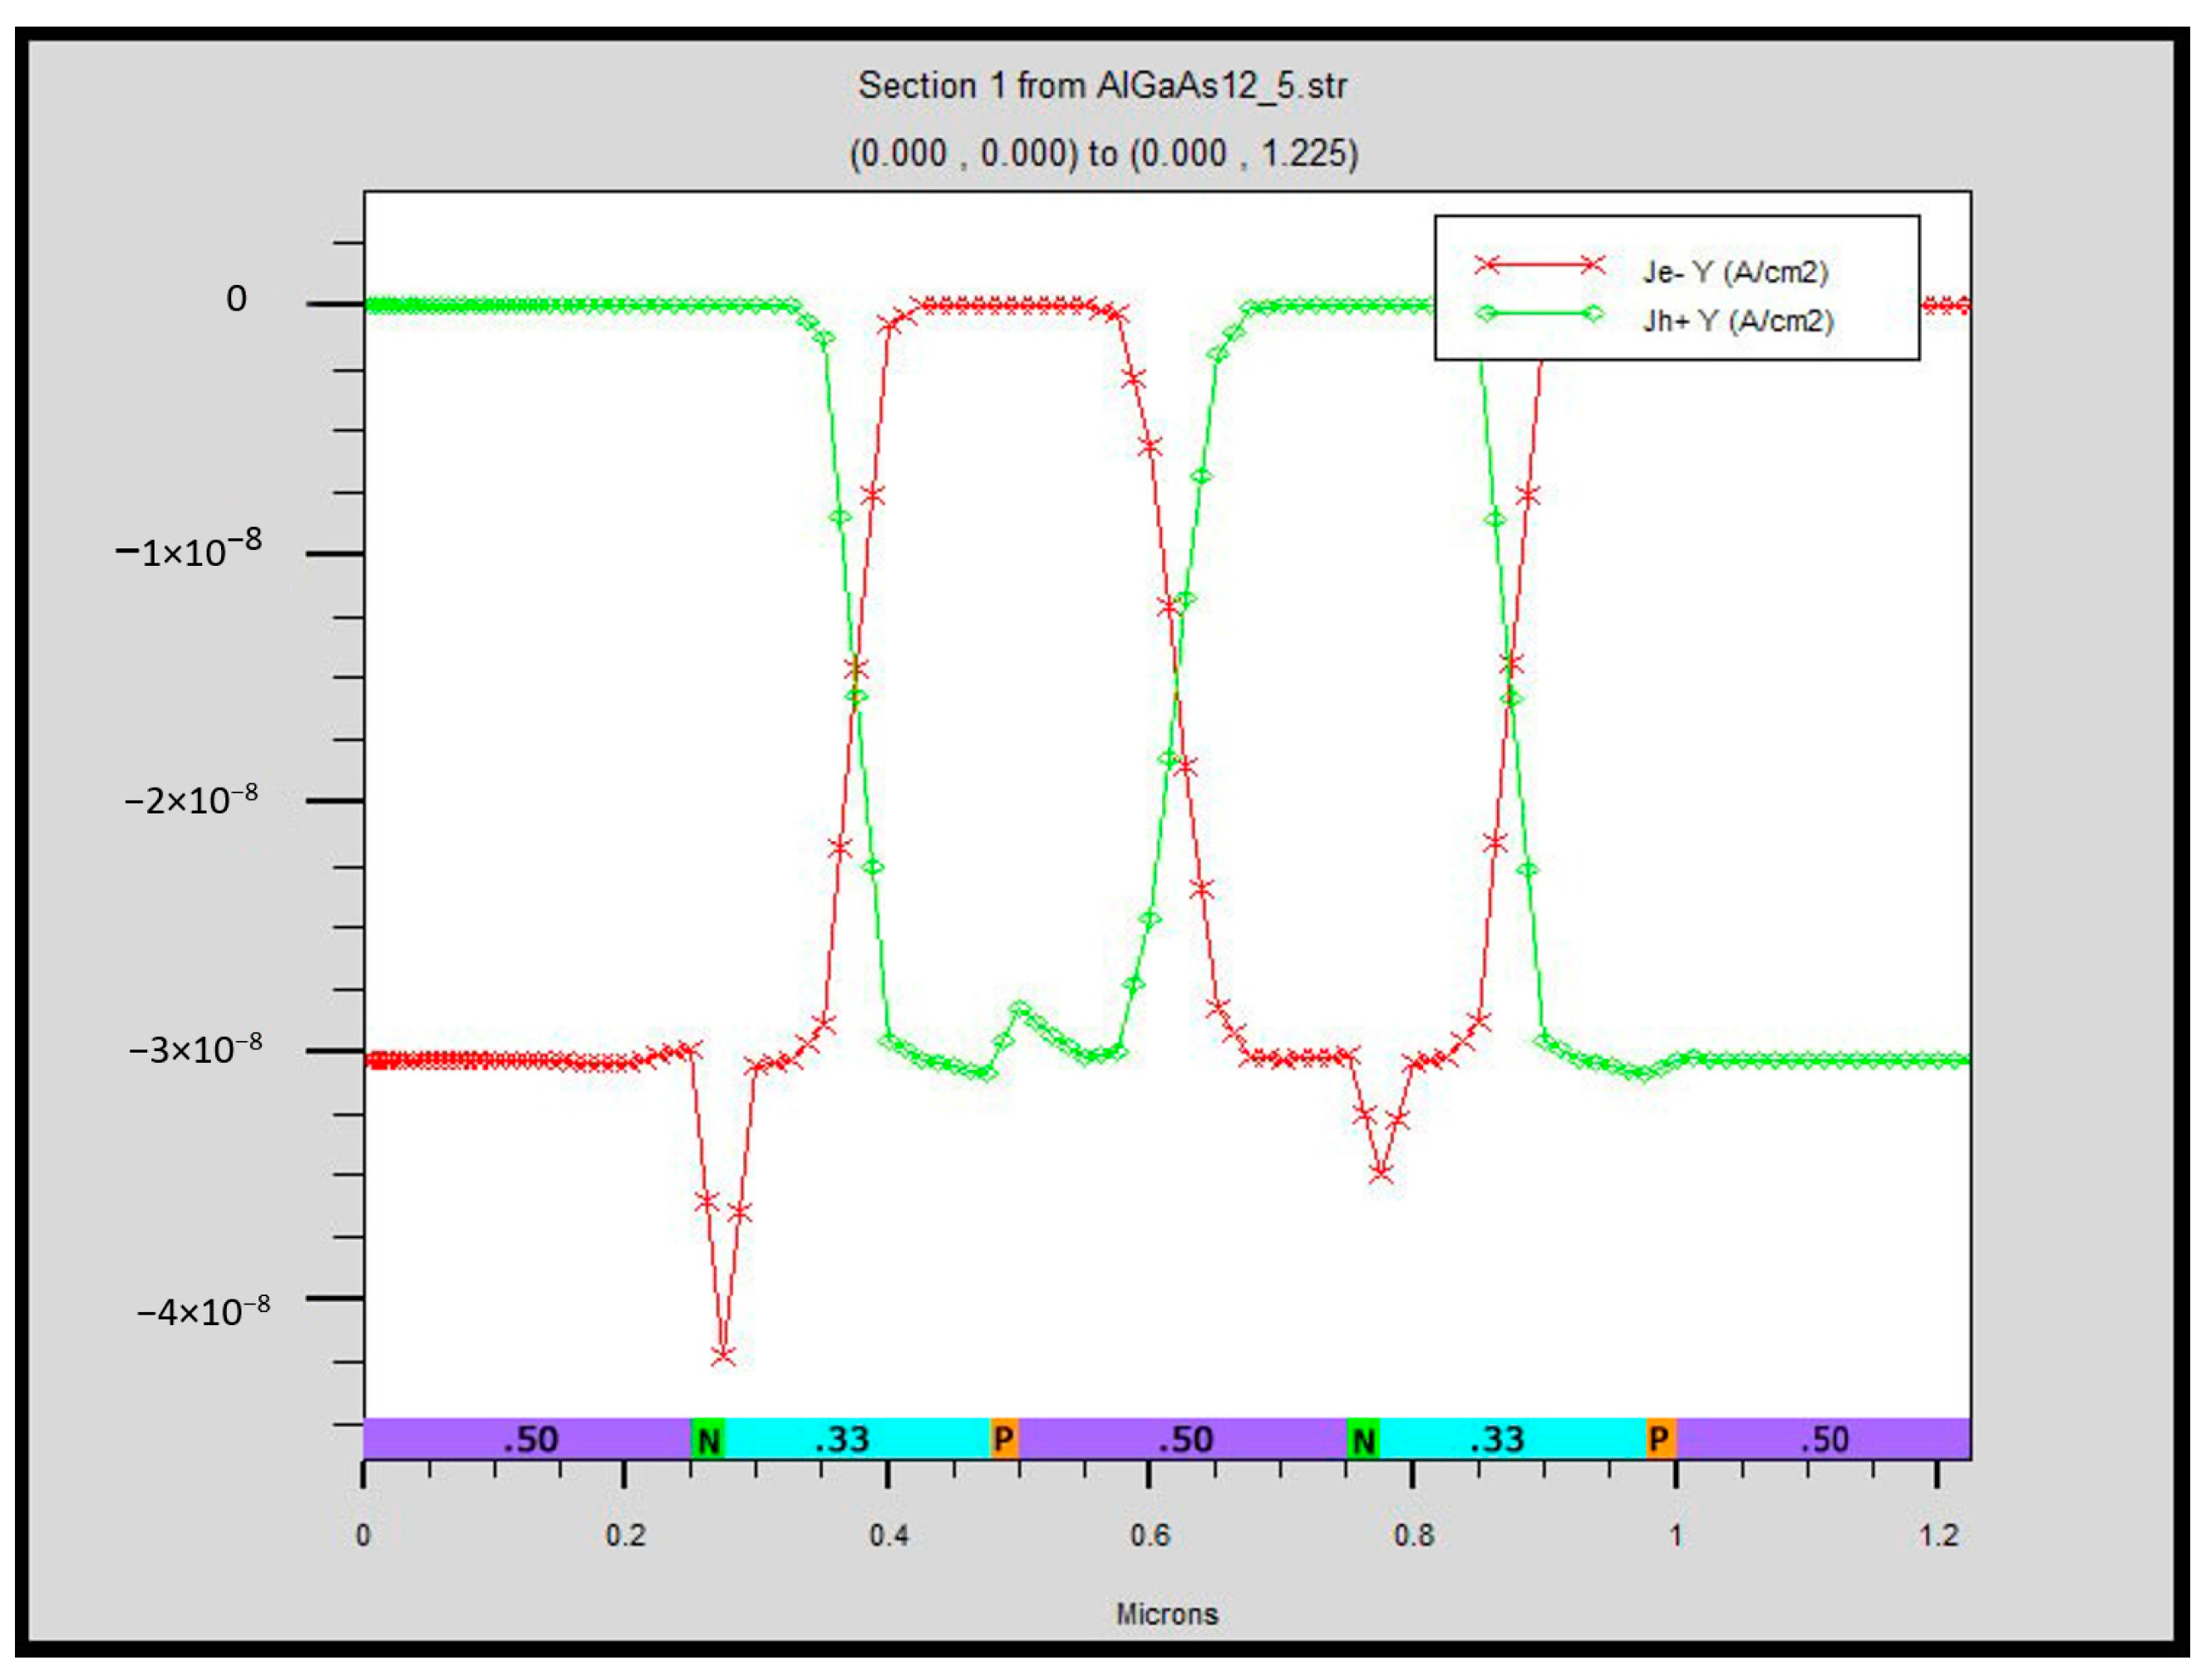Click the '1' x-axis tick label
2211x1680 pixels.
pyautogui.click(x=1676, y=1535)
